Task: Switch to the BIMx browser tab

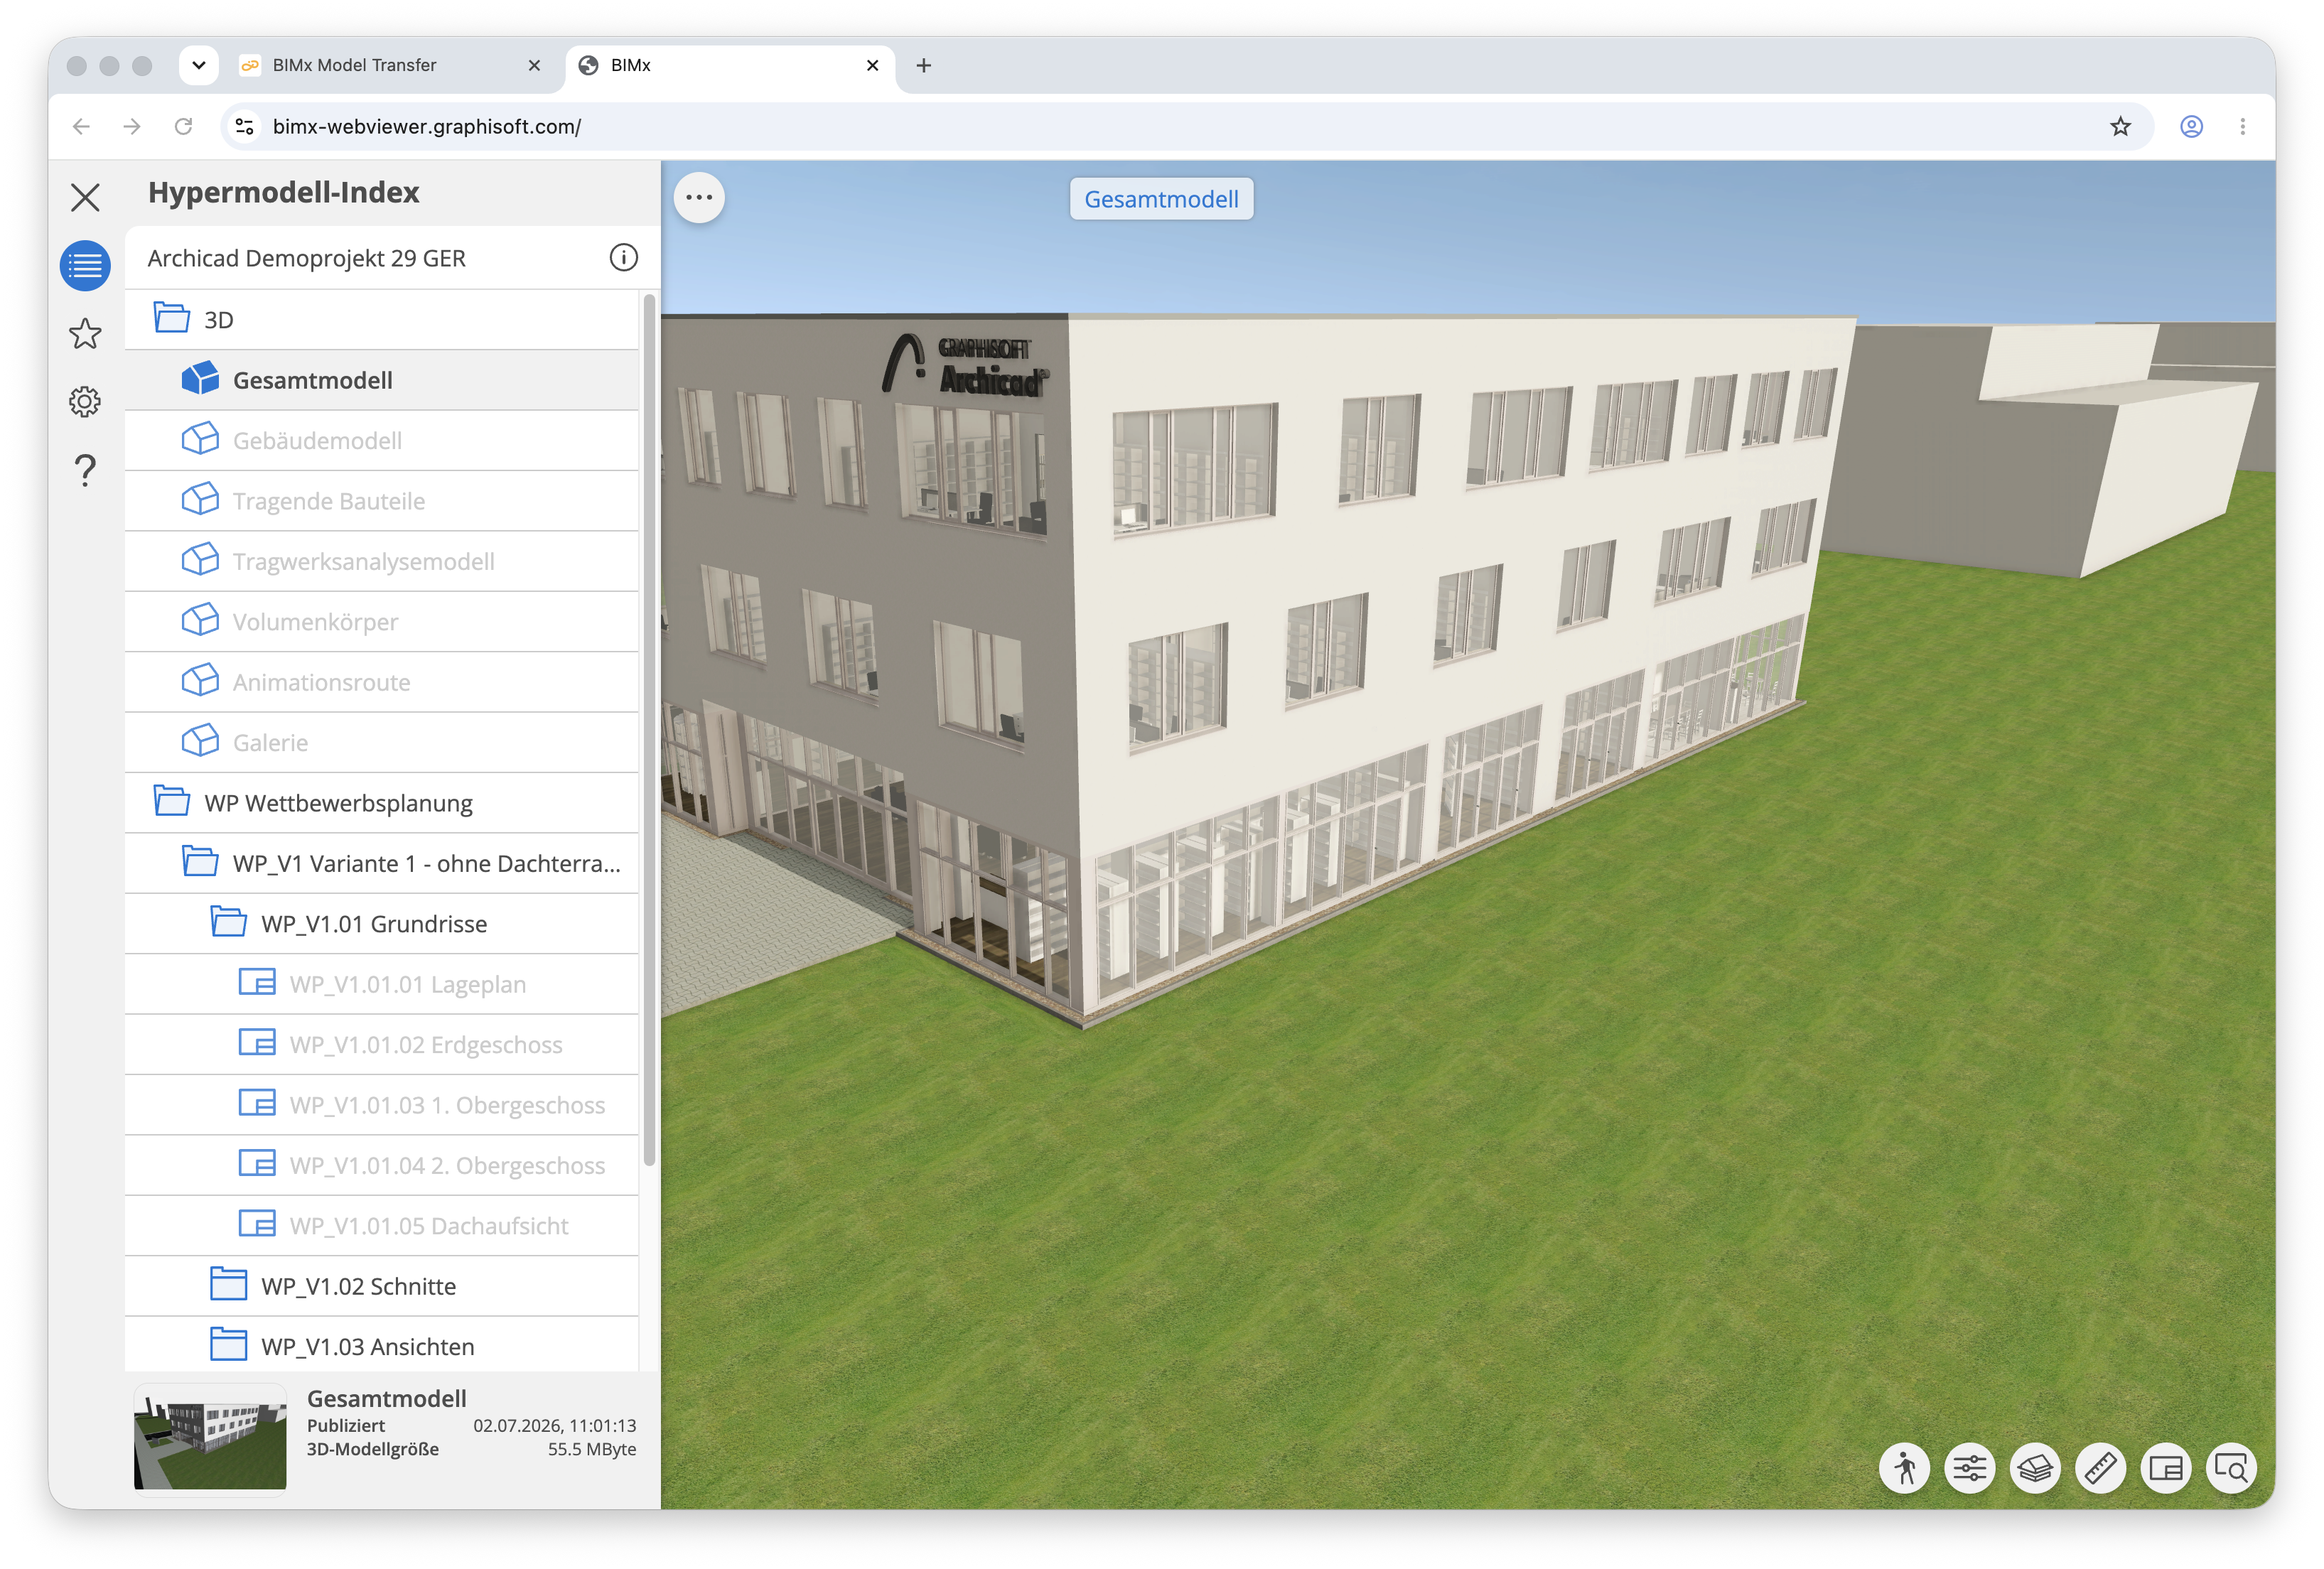Action: point(730,65)
